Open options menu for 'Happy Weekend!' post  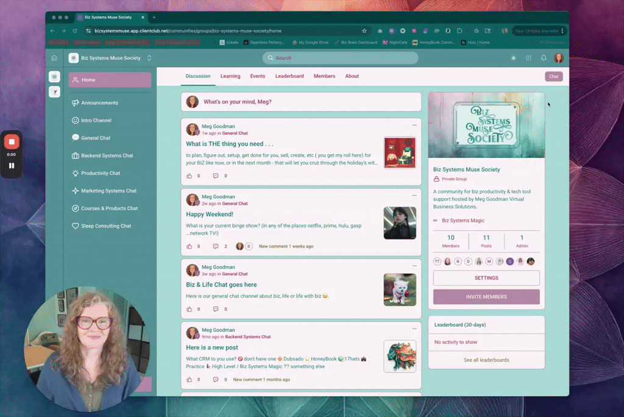[414, 196]
